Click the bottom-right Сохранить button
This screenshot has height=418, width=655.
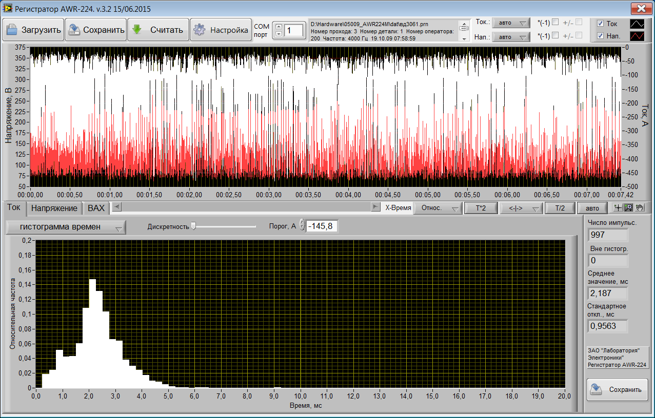(x=617, y=389)
